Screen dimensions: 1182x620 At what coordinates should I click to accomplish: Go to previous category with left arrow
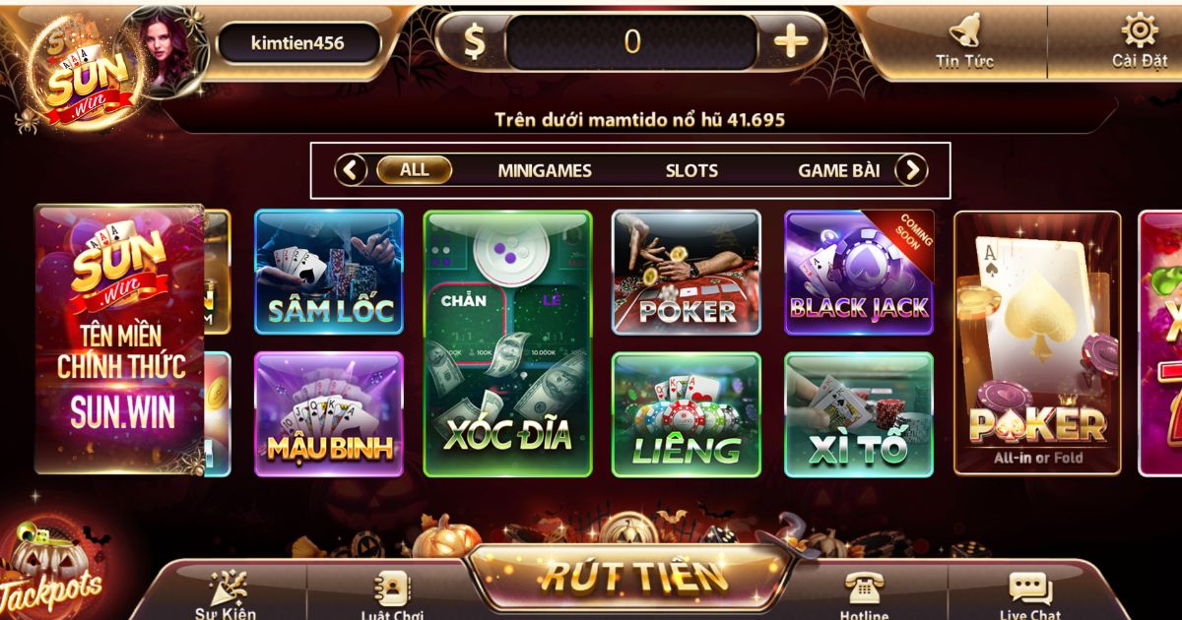click(351, 170)
